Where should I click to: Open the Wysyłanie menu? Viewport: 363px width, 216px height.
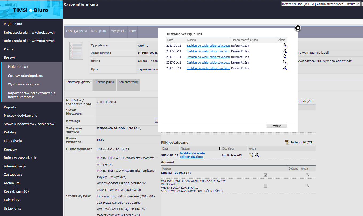118,31
